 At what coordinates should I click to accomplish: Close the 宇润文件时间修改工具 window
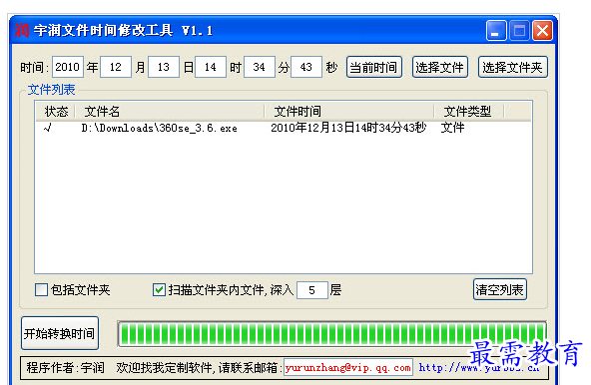point(542,31)
